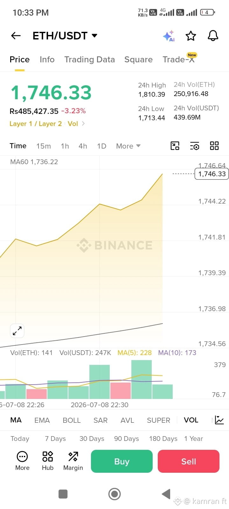Toggle the MA indicator
Image resolution: width=229 pixels, height=509 pixels.
pyautogui.click(x=16, y=420)
